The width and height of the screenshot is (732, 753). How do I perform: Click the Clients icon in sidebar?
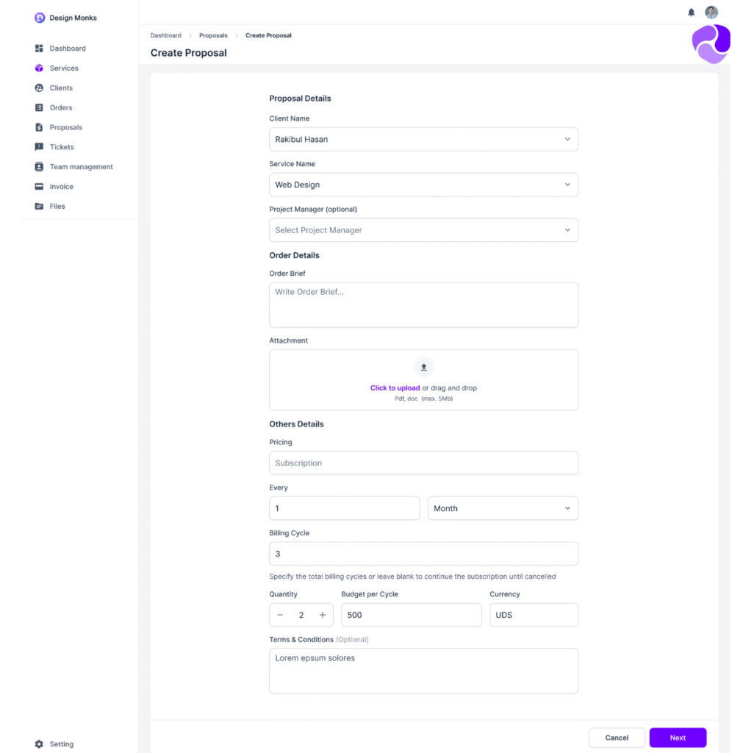coord(38,88)
